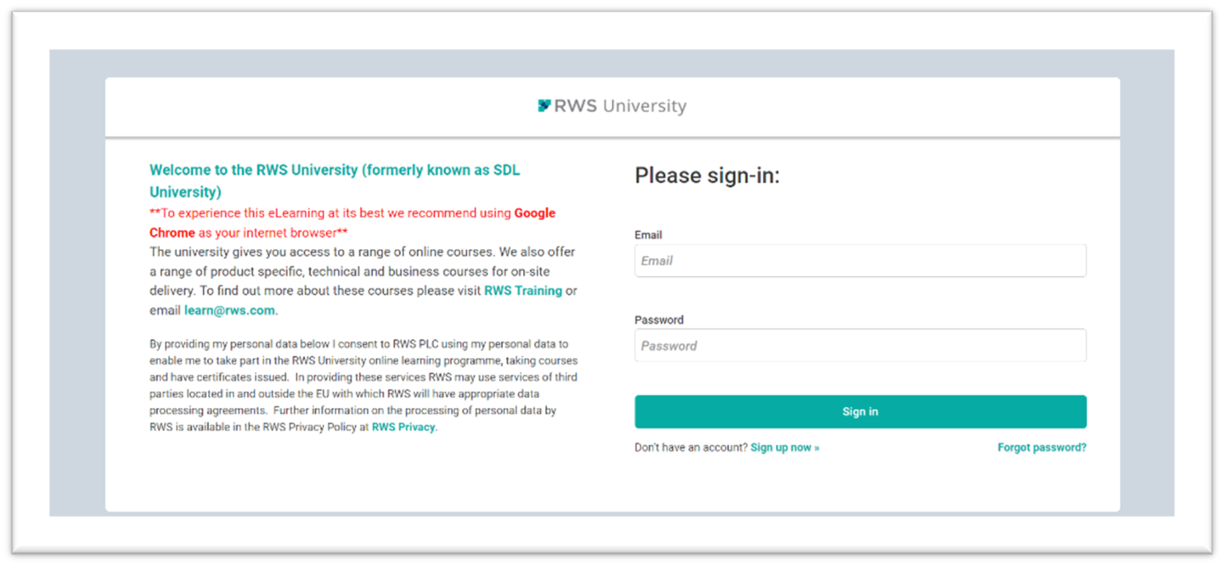The width and height of the screenshot is (1224, 566).
Task: Open the Sign up now link
Action: click(x=784, y=447)
